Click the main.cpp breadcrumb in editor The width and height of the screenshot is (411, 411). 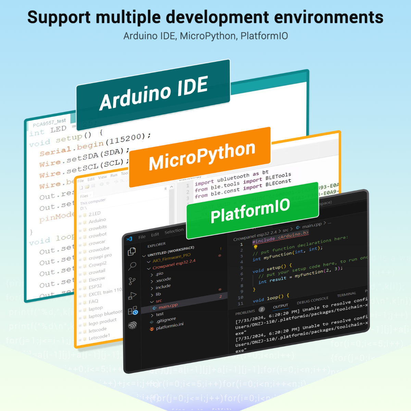coord(312,225)
